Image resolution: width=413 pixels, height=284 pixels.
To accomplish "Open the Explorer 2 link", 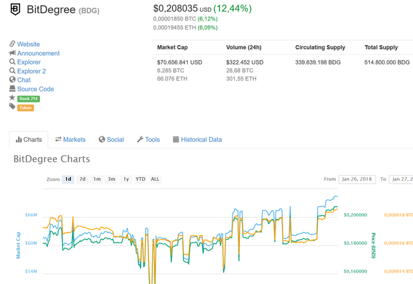I will 32,71.
